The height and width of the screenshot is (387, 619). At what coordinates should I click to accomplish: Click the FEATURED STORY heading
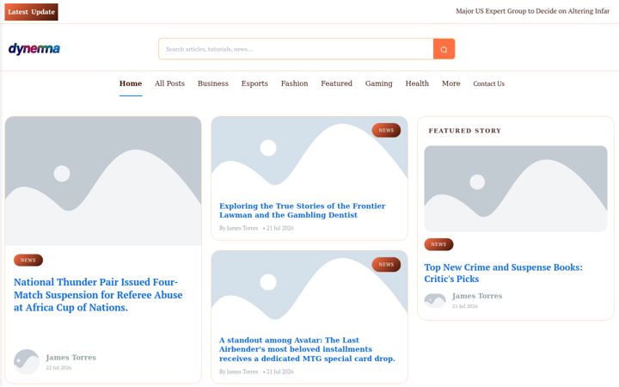[465, 131]
